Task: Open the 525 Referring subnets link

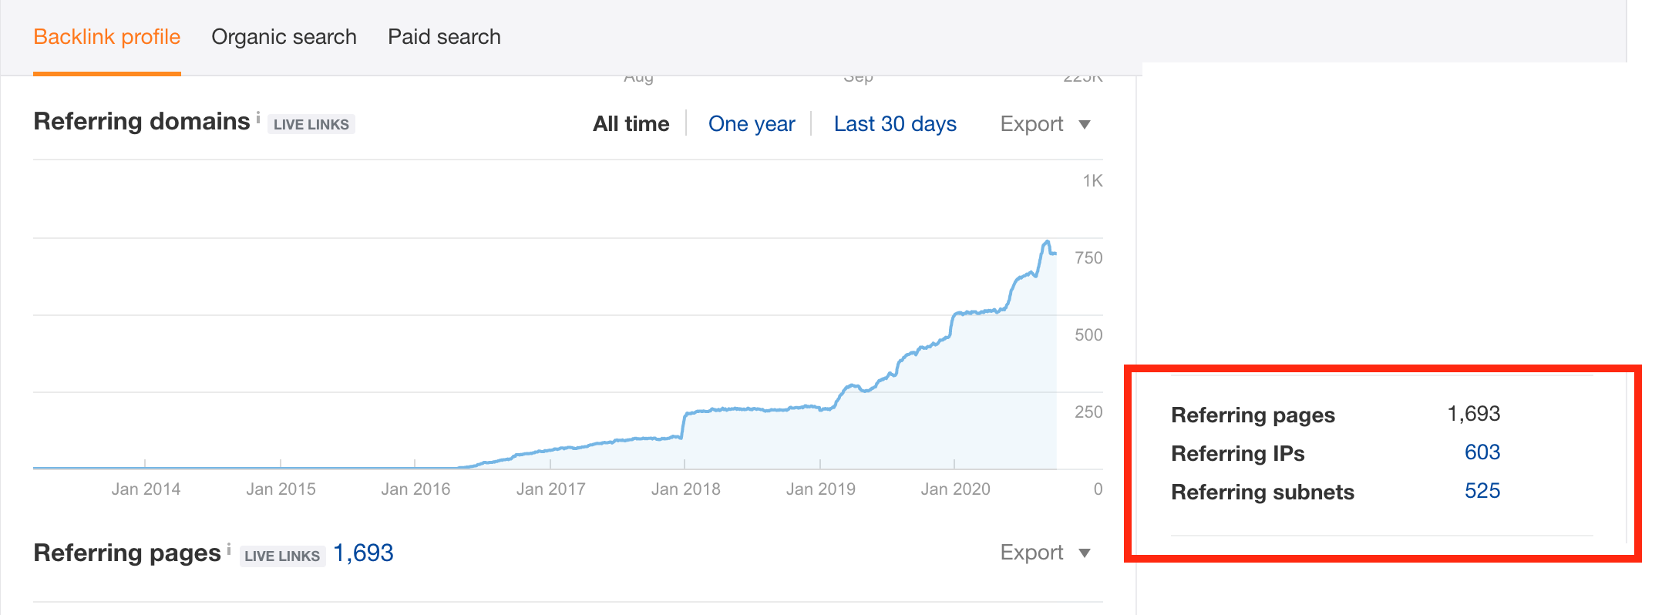Action: pyautogui.click(x=1482, y=491)
